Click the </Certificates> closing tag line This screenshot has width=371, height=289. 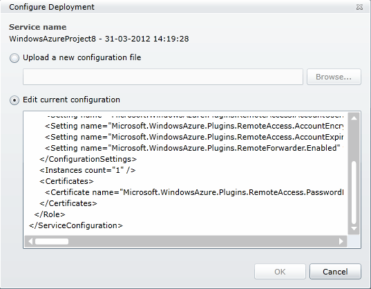point(68,203)
